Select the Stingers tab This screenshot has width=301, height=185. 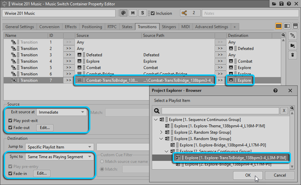169,27
